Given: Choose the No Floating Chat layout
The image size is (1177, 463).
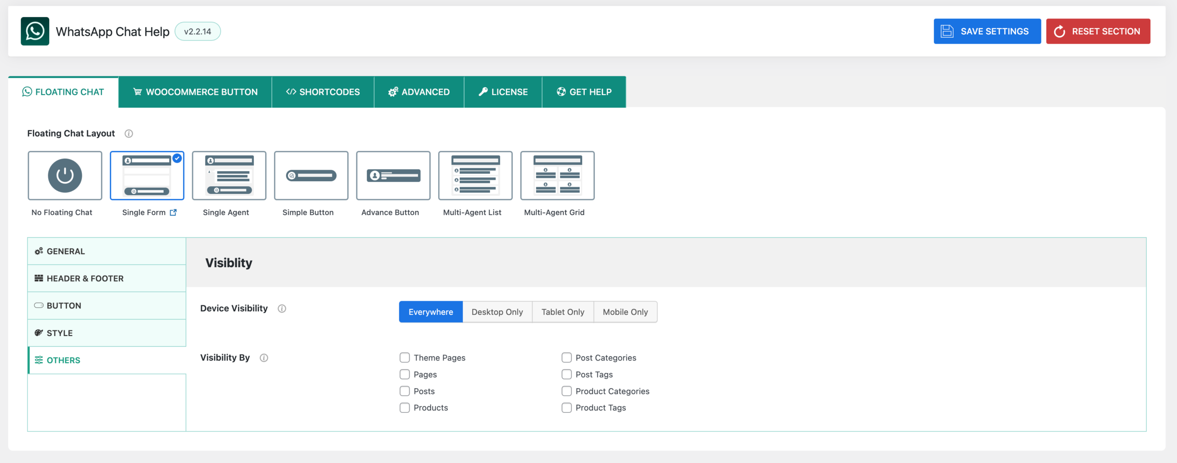Looking at the screenshot, I should click(x=65, y=176).
